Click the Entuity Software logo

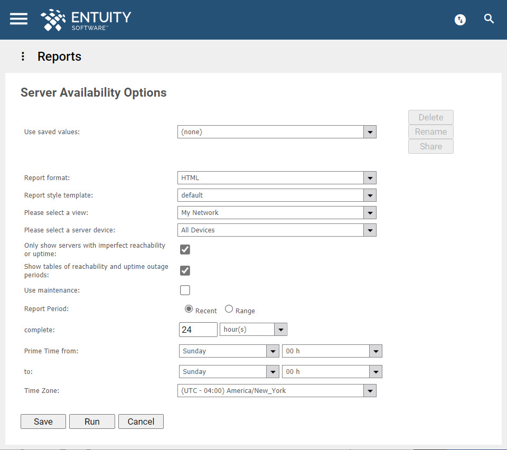pos(86,20)
